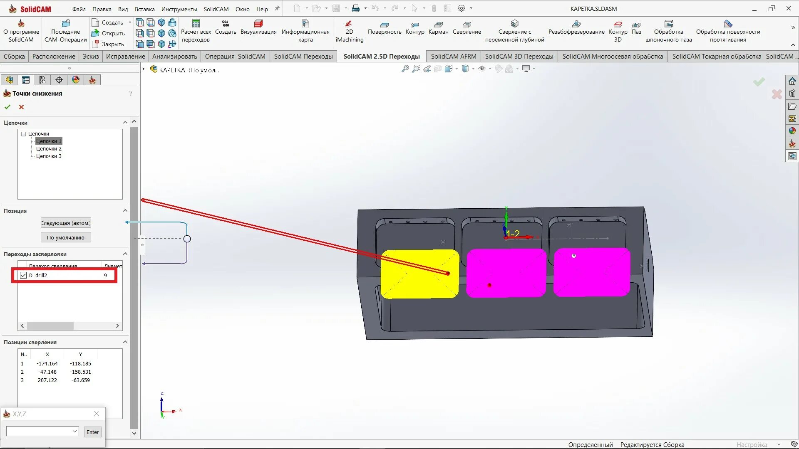
Task: Switch to SolidCAM Токарная обработка tab
Action: coord(717,57)
